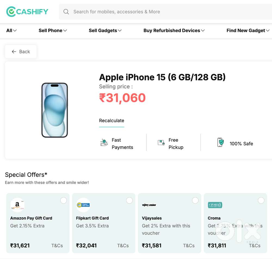The width and height of the screenshot is (272, 259).
Task: Click the Amazon Pay logo icon
Action: pyautogui.click(x=17, y=205)
